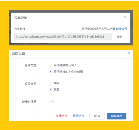Click the red 关闭链接 link
Screen dimensions: 139x130
tap(62, 116)
